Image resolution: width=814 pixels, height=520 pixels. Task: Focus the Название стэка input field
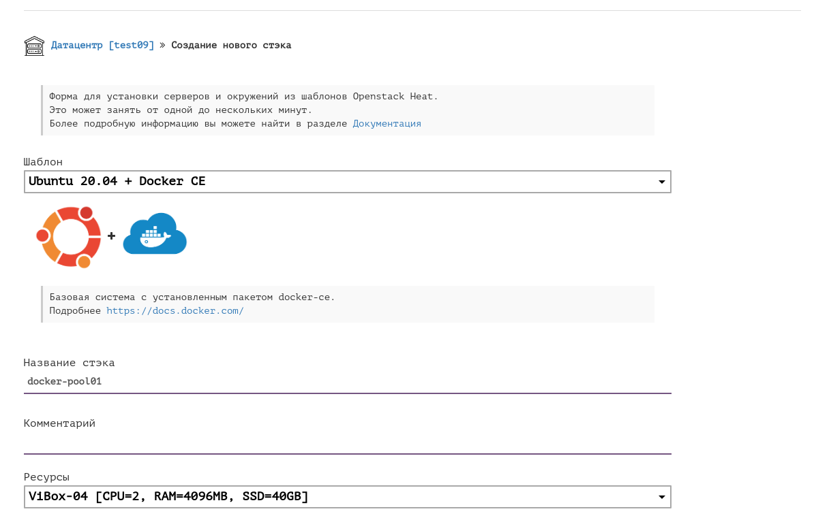[347, 382]
